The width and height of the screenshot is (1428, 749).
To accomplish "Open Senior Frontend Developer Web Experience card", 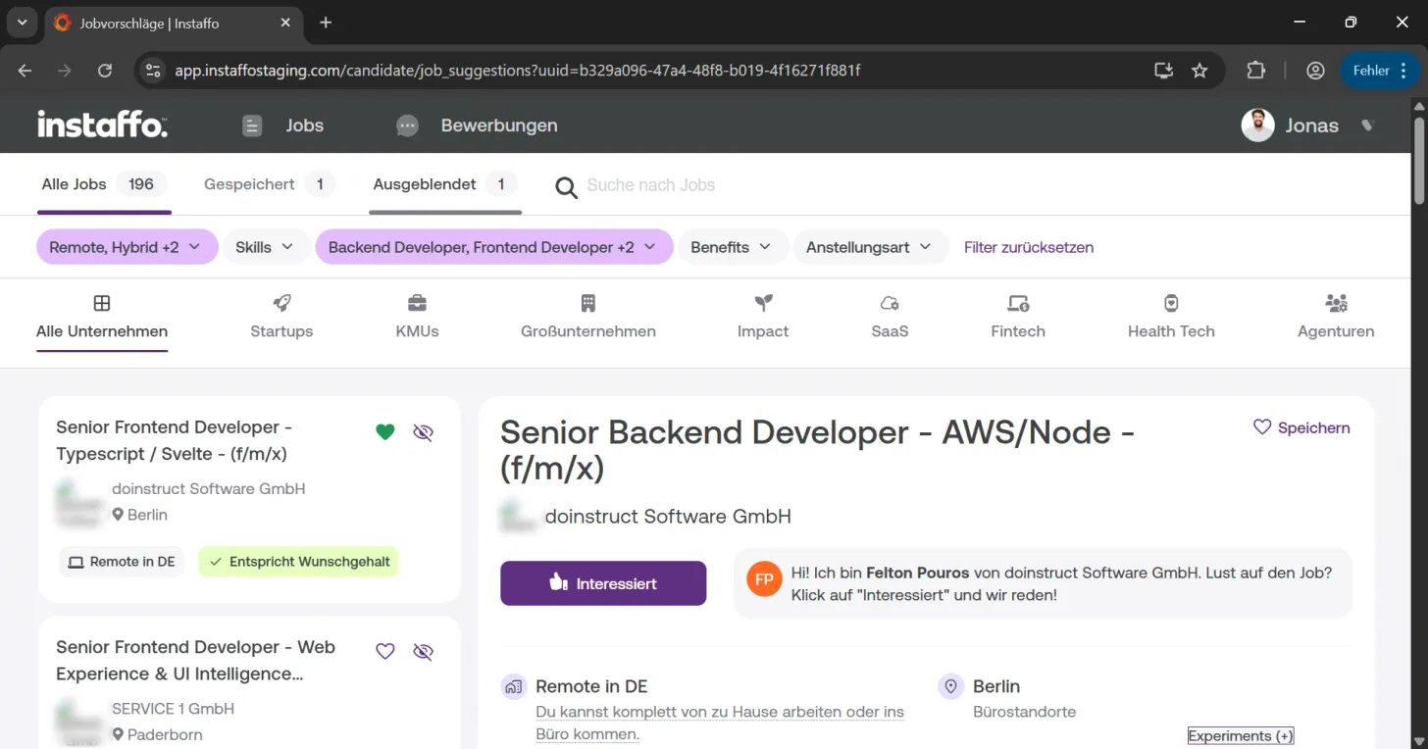I will coord(249,682).
